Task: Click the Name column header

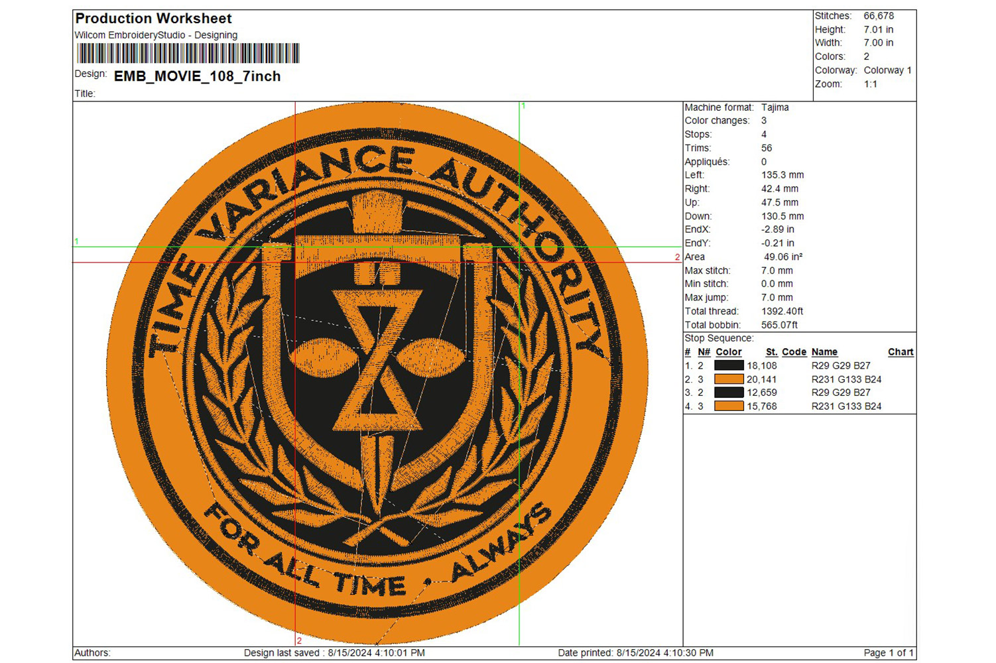Action: (x=824, y=353)
